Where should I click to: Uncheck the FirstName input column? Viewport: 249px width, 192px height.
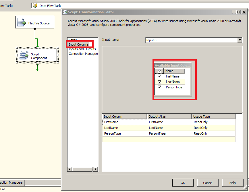(160, 76)
